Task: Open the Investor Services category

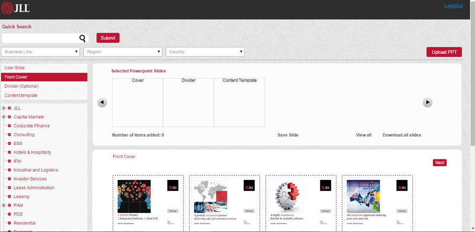Action: [30, 179]
